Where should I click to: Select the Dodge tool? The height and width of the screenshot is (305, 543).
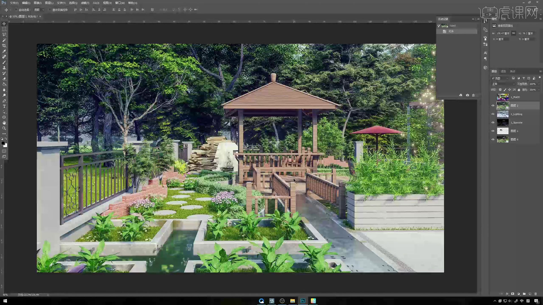tap(4, 95)
